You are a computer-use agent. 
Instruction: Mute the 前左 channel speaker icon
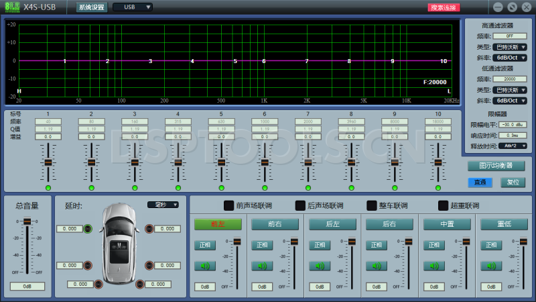[x=204, y=266]
